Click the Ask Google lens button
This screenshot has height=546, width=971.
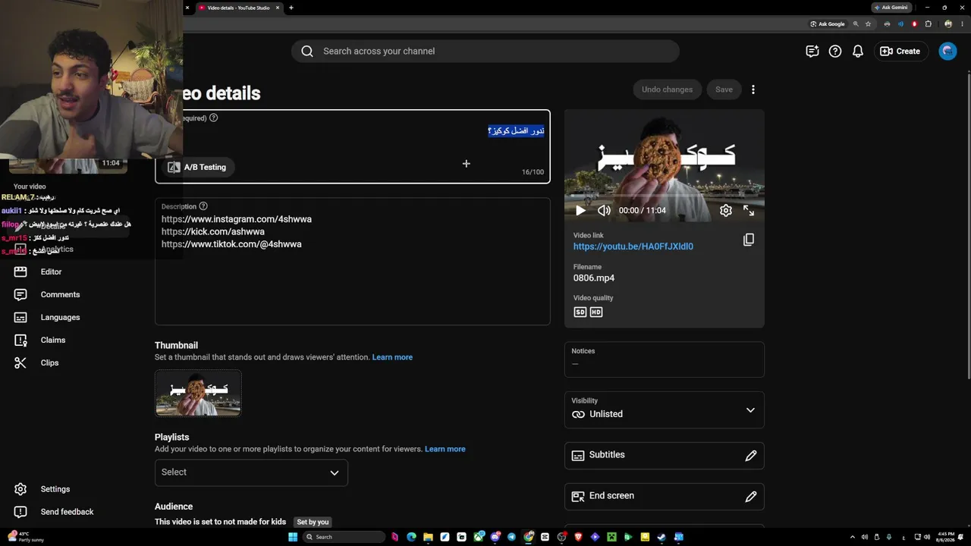[827, 24]
